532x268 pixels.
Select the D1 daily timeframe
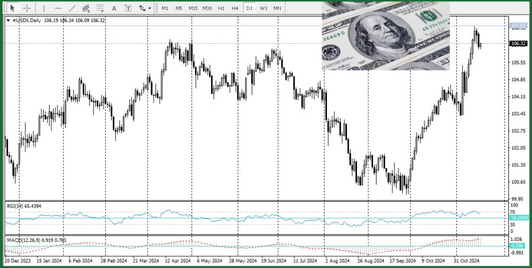249,8
